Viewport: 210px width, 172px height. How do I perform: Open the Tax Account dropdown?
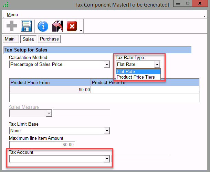point(107,159)
